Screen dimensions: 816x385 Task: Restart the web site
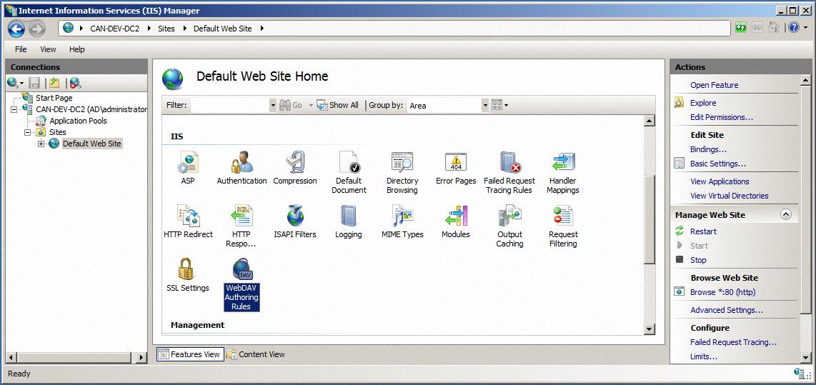[x=703, y=231]
